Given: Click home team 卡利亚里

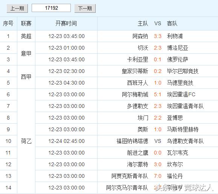Looking at the screenshot, I should point(137,59).
